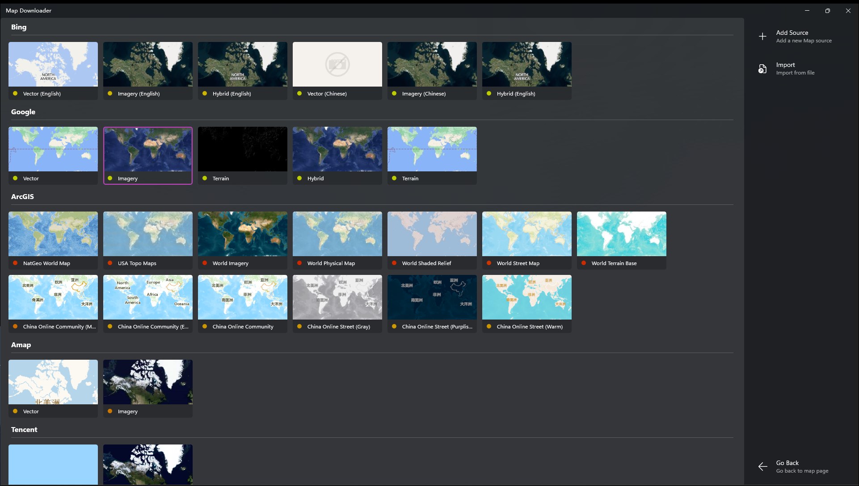
Task: Select the Bing Imagery (Chinese) label
Action: coord(424,94)
